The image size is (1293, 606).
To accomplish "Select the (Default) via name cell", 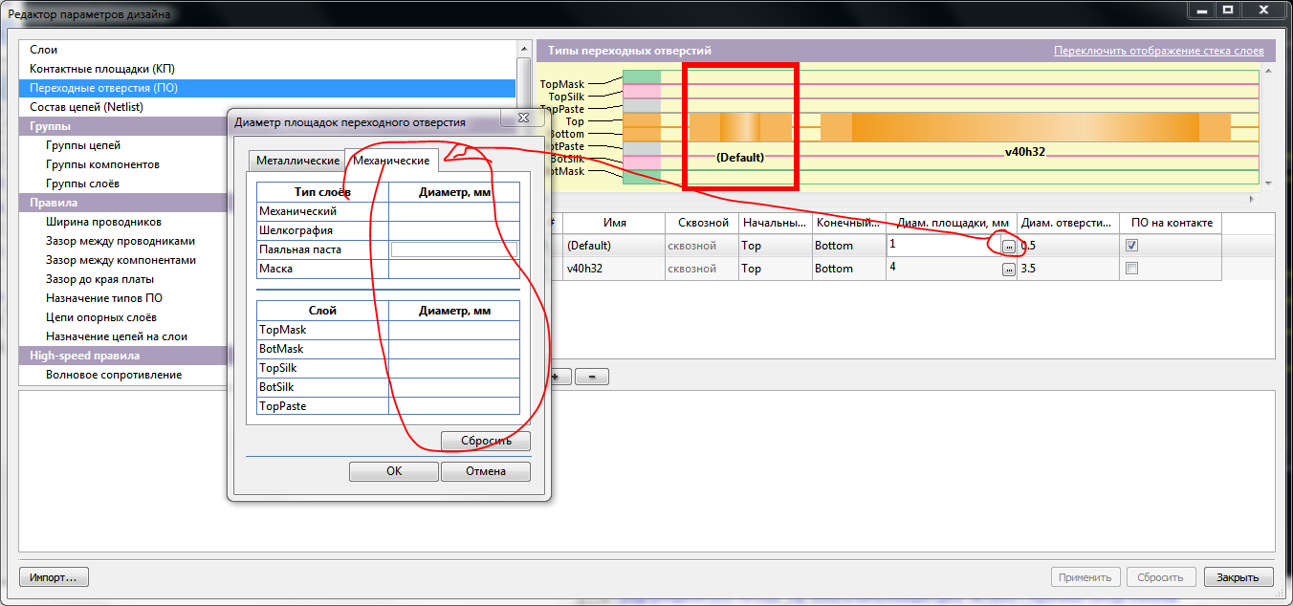I will [614, 246].
